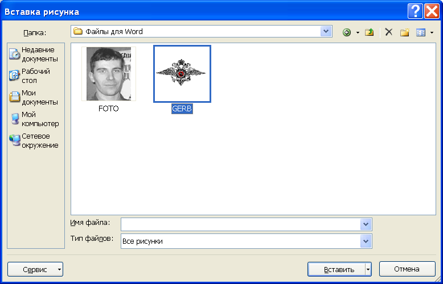Click the Сервис button
443x284 pixels.
[x=35, y=269]
